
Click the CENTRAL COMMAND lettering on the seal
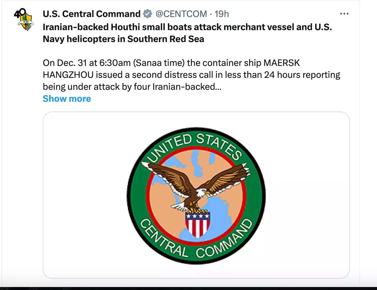point(196,244)
